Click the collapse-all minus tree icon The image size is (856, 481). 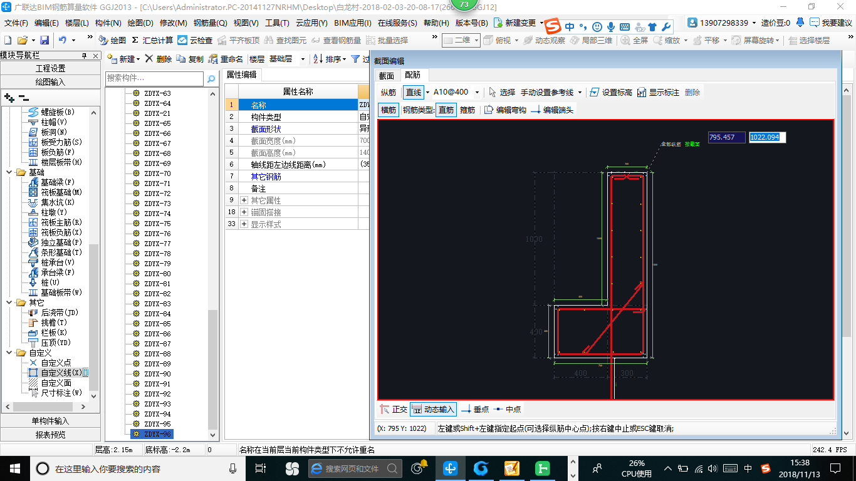(23, 97)
